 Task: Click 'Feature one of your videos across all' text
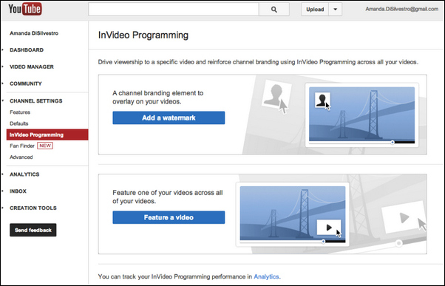[168, 197]
